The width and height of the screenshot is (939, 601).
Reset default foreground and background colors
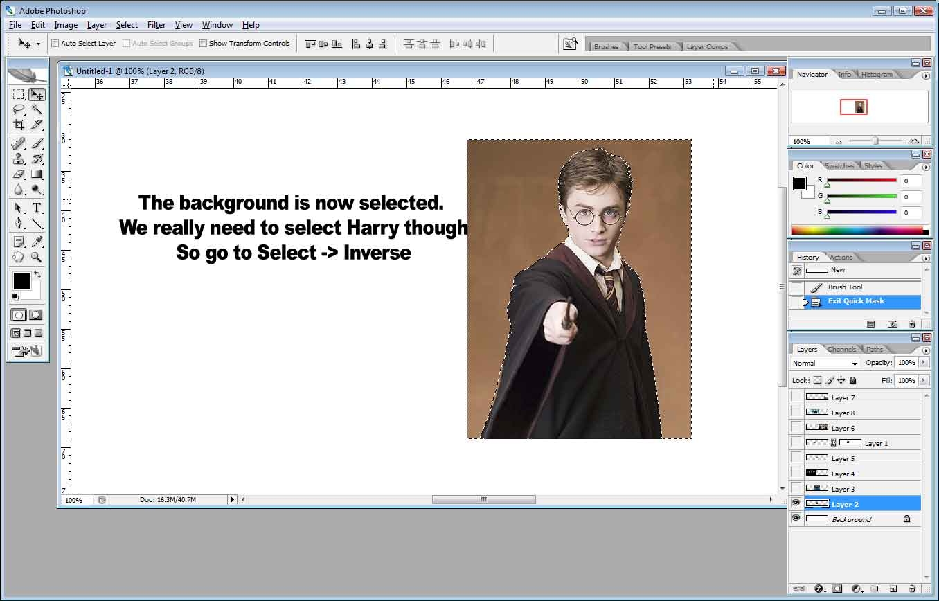[15, 297]
